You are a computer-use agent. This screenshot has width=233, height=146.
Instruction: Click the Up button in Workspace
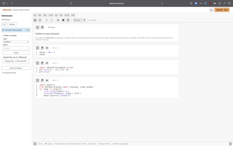[4, 24]
